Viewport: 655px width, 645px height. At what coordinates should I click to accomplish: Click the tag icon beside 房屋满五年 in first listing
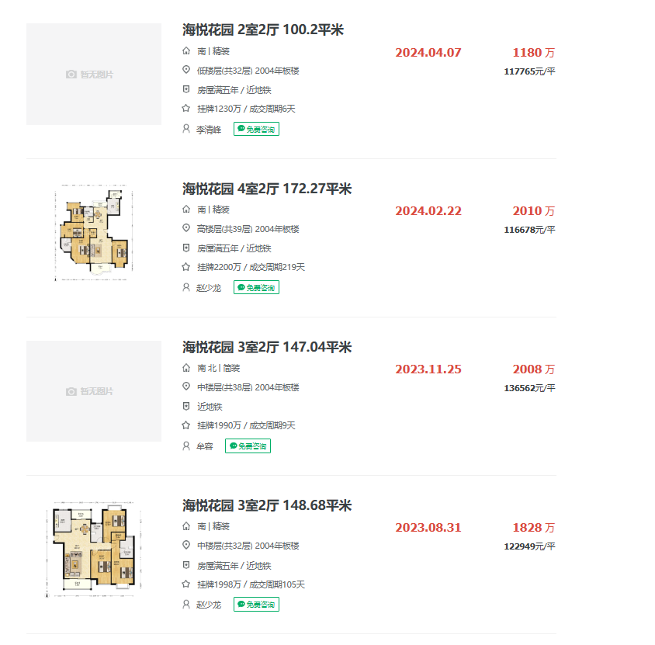click(x=185, y=89)
